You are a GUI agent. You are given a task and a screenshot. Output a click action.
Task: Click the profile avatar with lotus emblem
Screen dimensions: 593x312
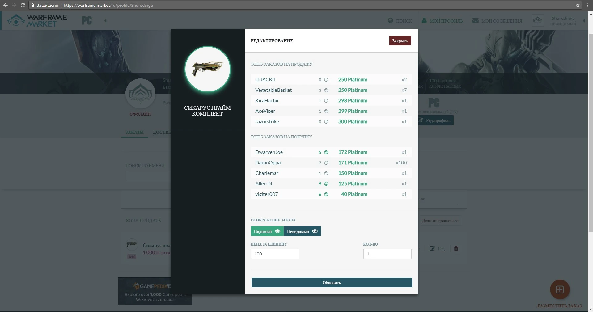click(140, 94)
